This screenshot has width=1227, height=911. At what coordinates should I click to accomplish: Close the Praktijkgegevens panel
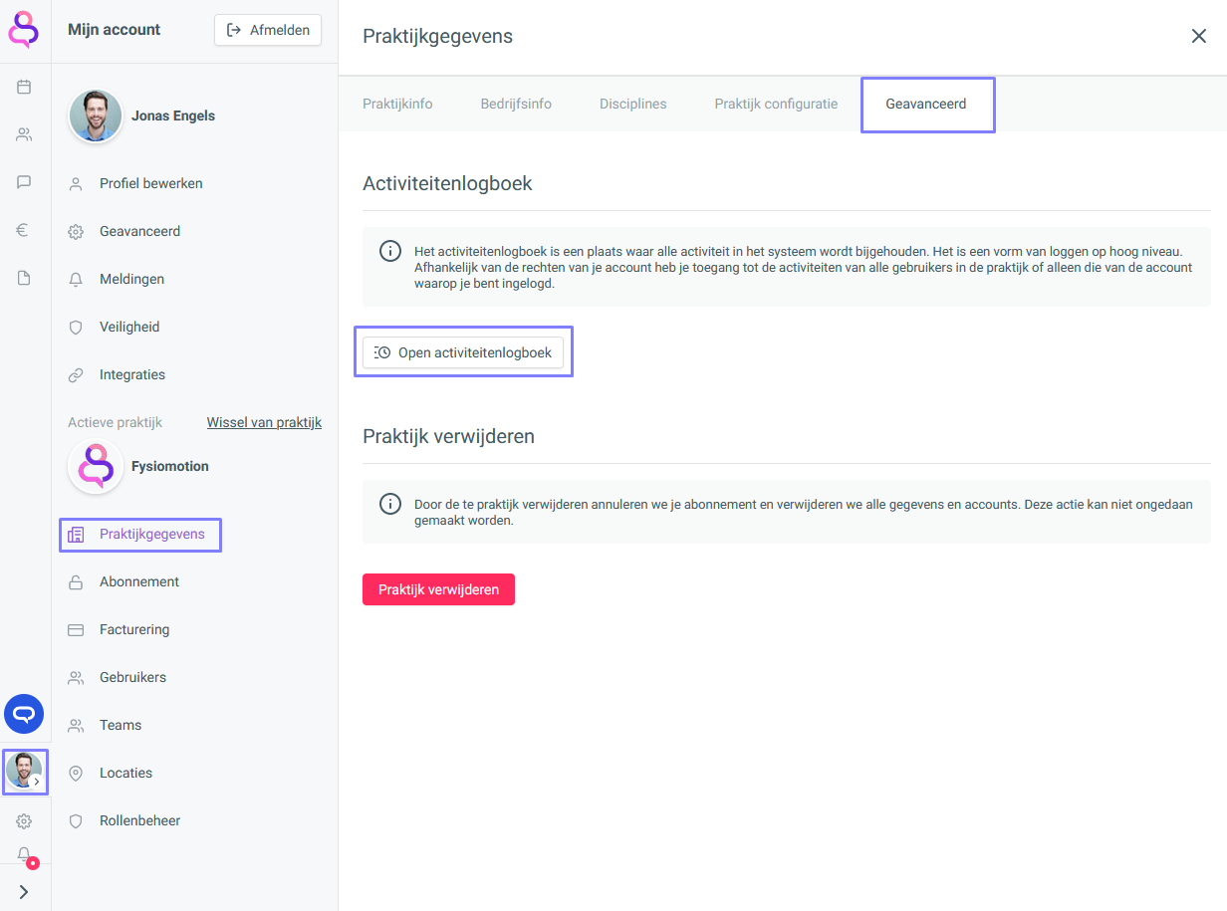[1199, 37]
